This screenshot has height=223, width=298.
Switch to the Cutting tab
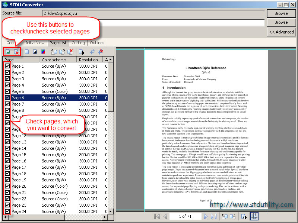click(x=78, y=43)
